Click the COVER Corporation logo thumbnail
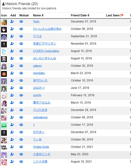The height and width of the screenshot is (166, 131). 4,52
